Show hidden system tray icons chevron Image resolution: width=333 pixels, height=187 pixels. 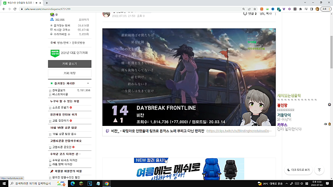pos(286,184)
